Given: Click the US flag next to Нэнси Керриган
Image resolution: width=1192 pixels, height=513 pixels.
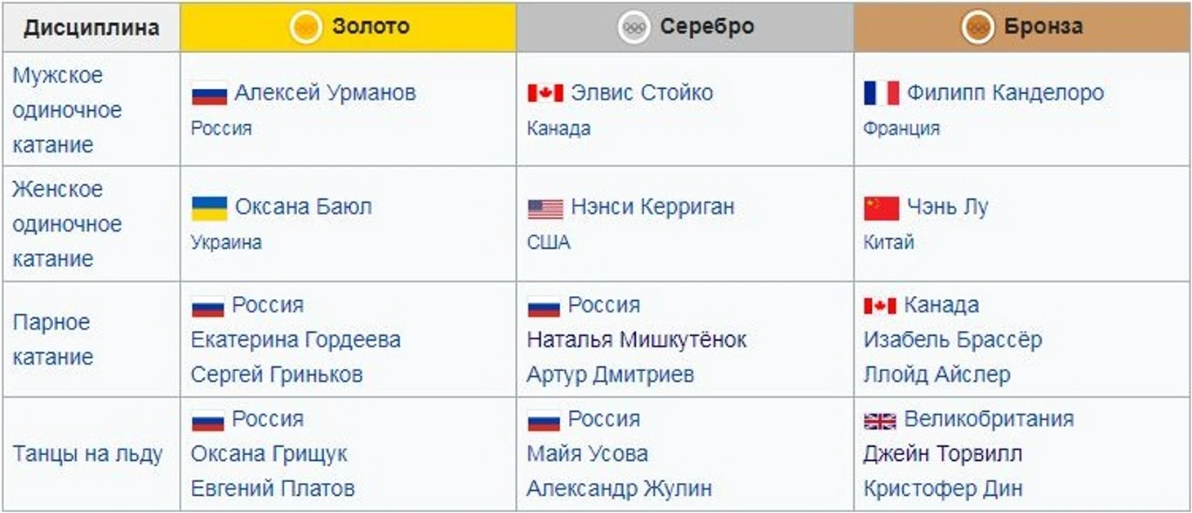Looking at the screenshot, I should [x=545, y=209].
